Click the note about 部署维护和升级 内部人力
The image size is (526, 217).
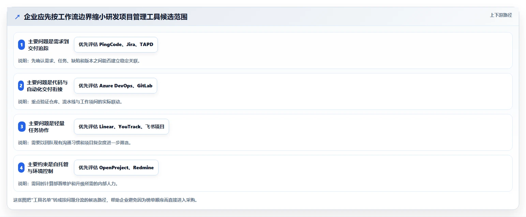(x=68, y=184)
